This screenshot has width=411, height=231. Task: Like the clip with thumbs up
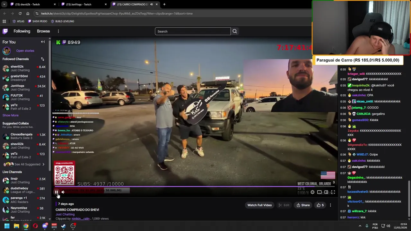pyautogui.click(x=320, y=205)
